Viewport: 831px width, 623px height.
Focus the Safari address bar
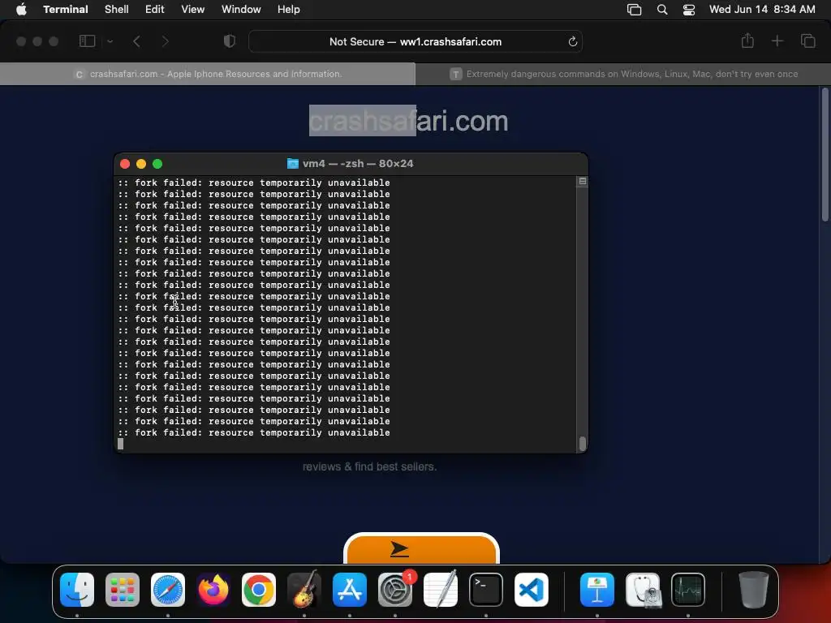coord(415,41)
